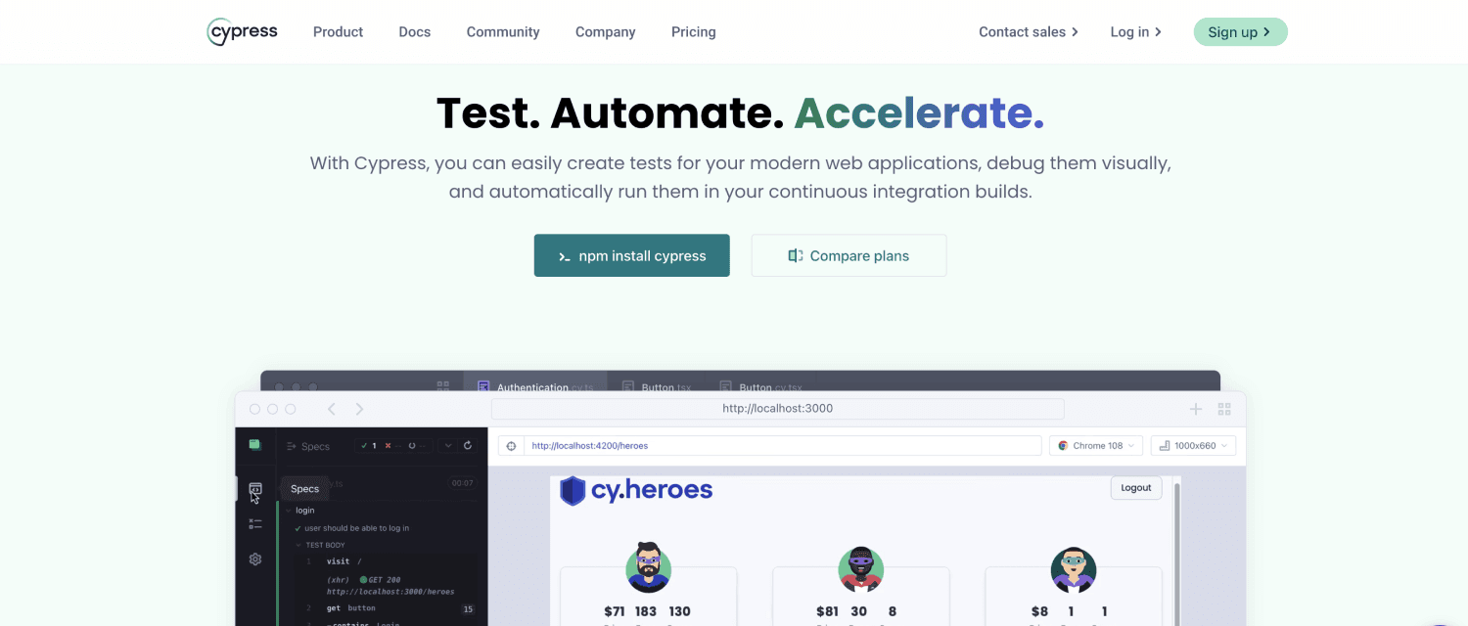This screenshot has height=626, width=1468.
Task: Click the selector playground crosshair icon
Action: pos(510,446)
